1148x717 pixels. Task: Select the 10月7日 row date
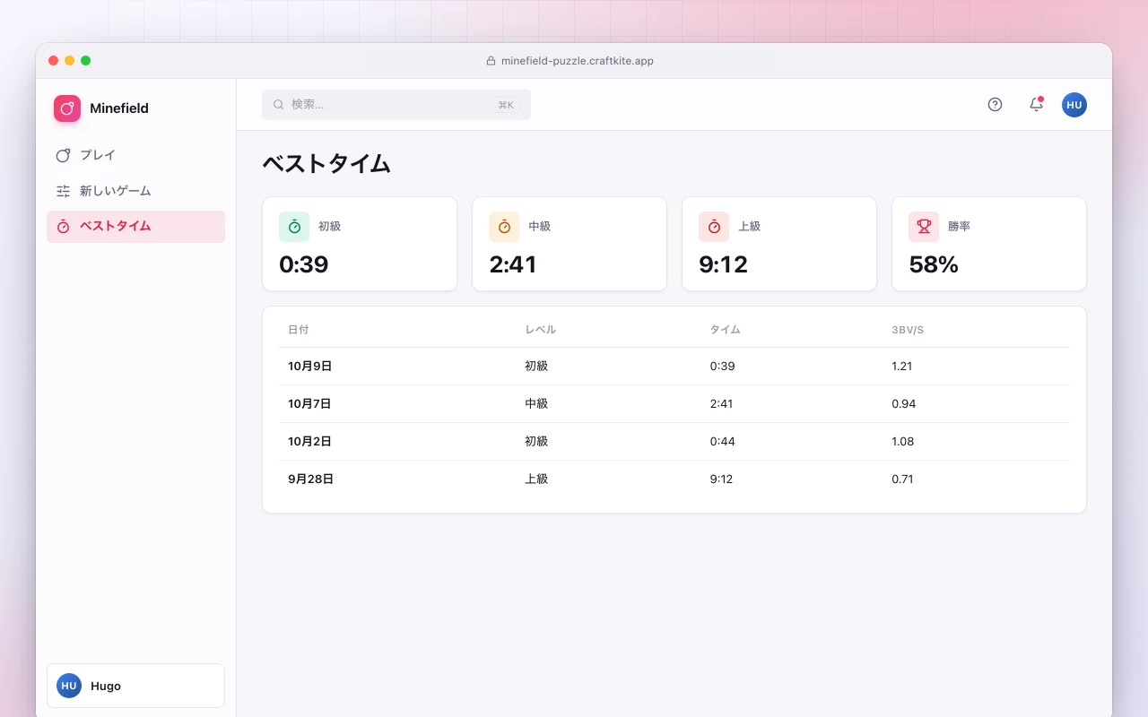click(310, 404)
